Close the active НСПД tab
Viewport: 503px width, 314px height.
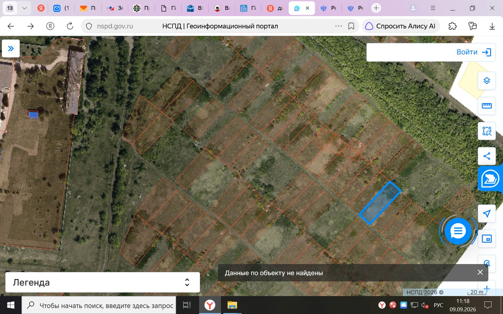point(308,8)
